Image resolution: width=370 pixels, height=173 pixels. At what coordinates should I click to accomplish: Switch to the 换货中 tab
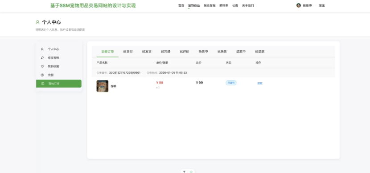tap(203, 52)
